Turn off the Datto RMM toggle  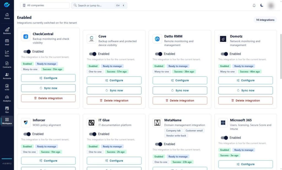click(x=159, y=54)
